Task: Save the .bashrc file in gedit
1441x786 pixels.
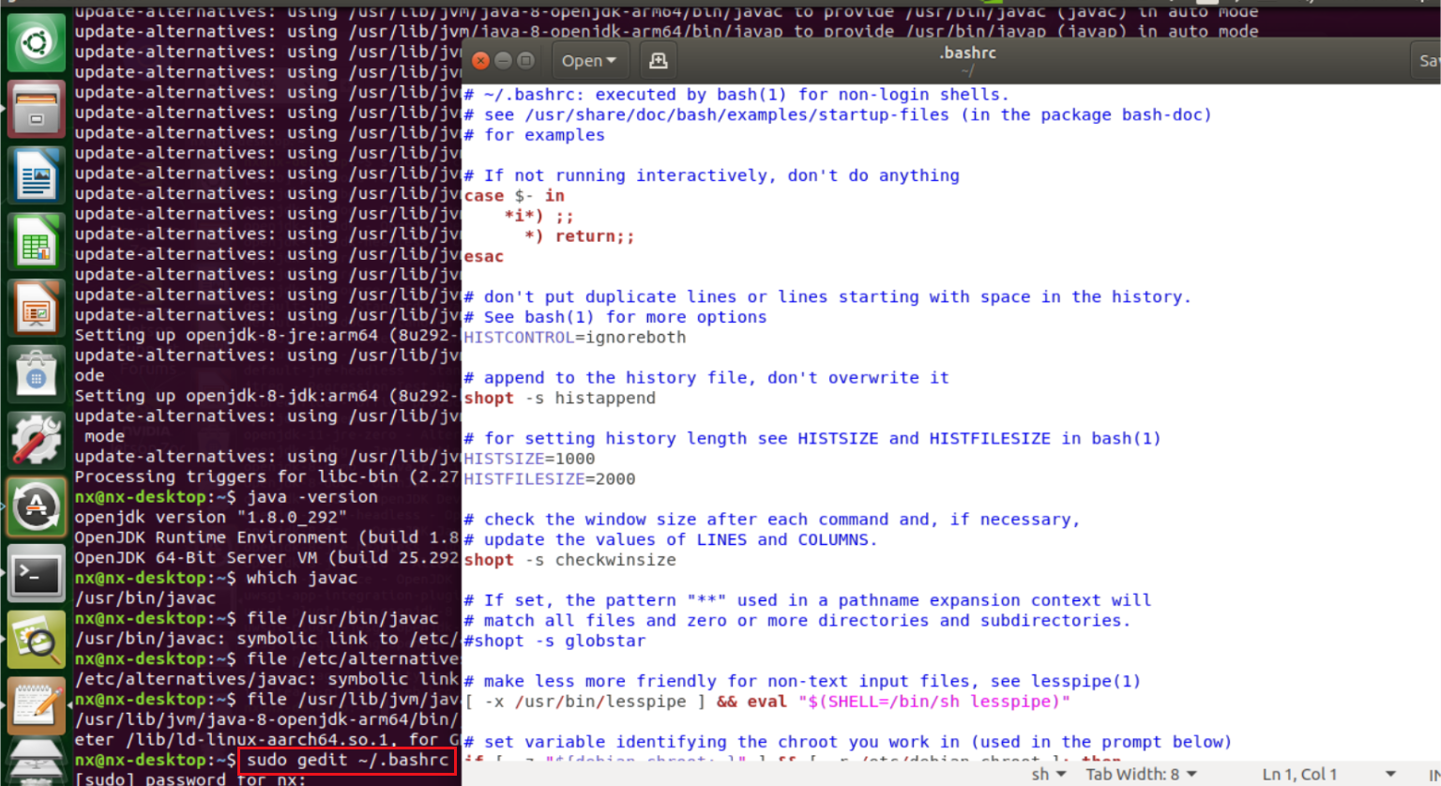Action: tap(1426, 61)
